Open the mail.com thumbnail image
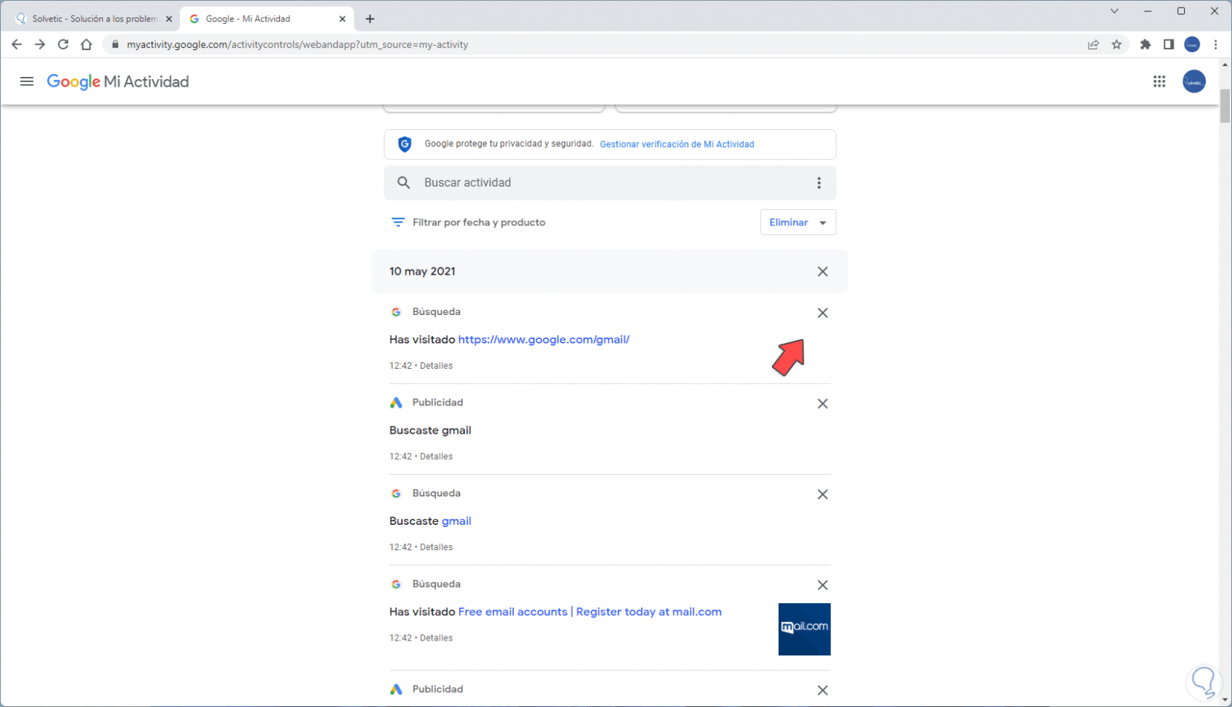The width and height of the screenshot is (1232, 707). [x=804, y=629]
